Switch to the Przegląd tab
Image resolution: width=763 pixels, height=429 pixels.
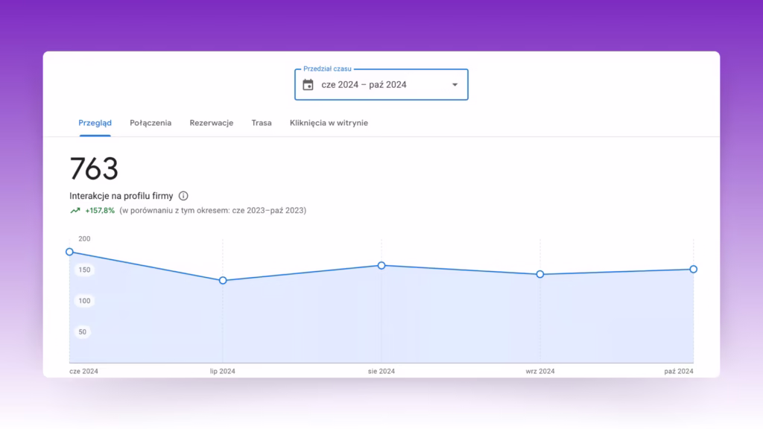click(95, 123)
